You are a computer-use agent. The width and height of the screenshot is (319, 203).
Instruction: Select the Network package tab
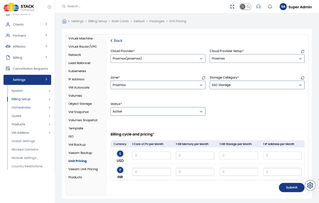point(75,55)
